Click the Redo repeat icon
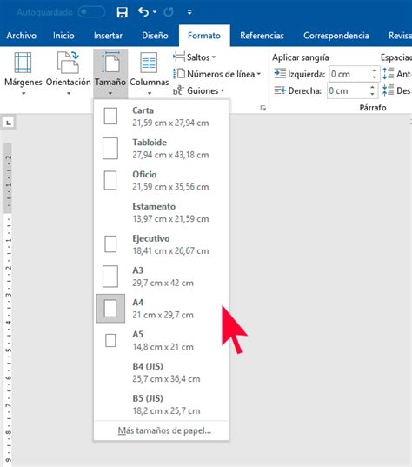Screen dimensions: 412x467 169,12
